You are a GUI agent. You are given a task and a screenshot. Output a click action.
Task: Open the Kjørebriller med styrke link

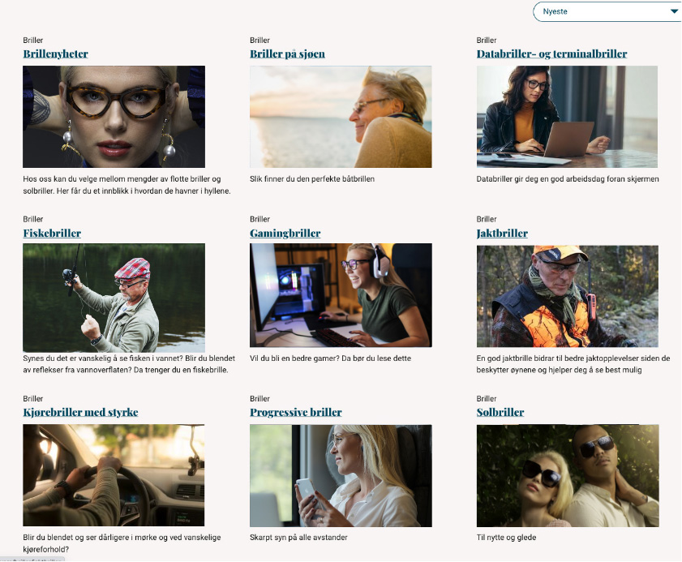80,412
